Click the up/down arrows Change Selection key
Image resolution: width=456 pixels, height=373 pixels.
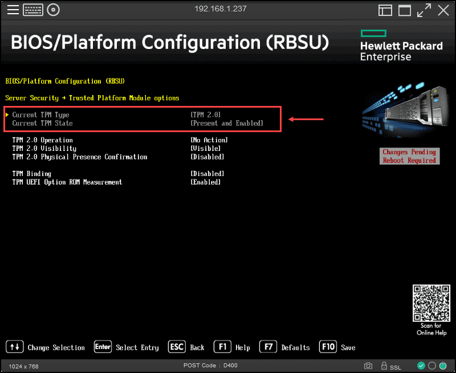click(15, 347)
